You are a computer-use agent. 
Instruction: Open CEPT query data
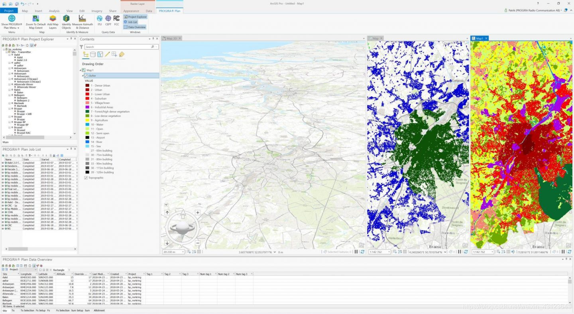(x=108, y=20)
